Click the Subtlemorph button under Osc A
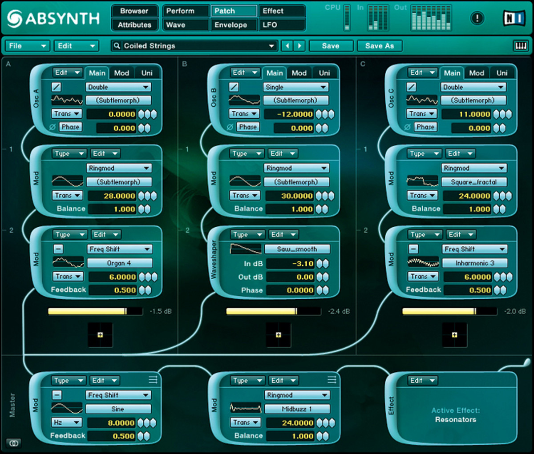The height and width of the screenshot is (454, 534). pos(119,100)
